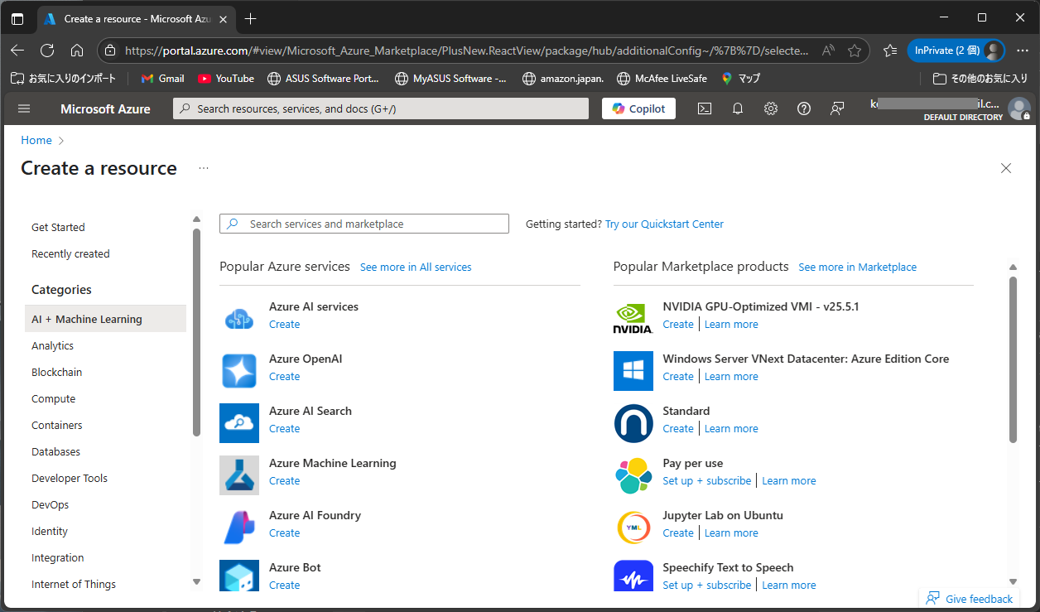
Task: Click See more in Marketplace
Action: pos(857,267)
